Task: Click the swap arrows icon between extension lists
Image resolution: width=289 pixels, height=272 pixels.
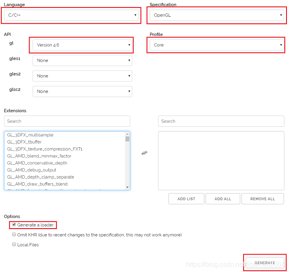Action: tap(144, 153)
